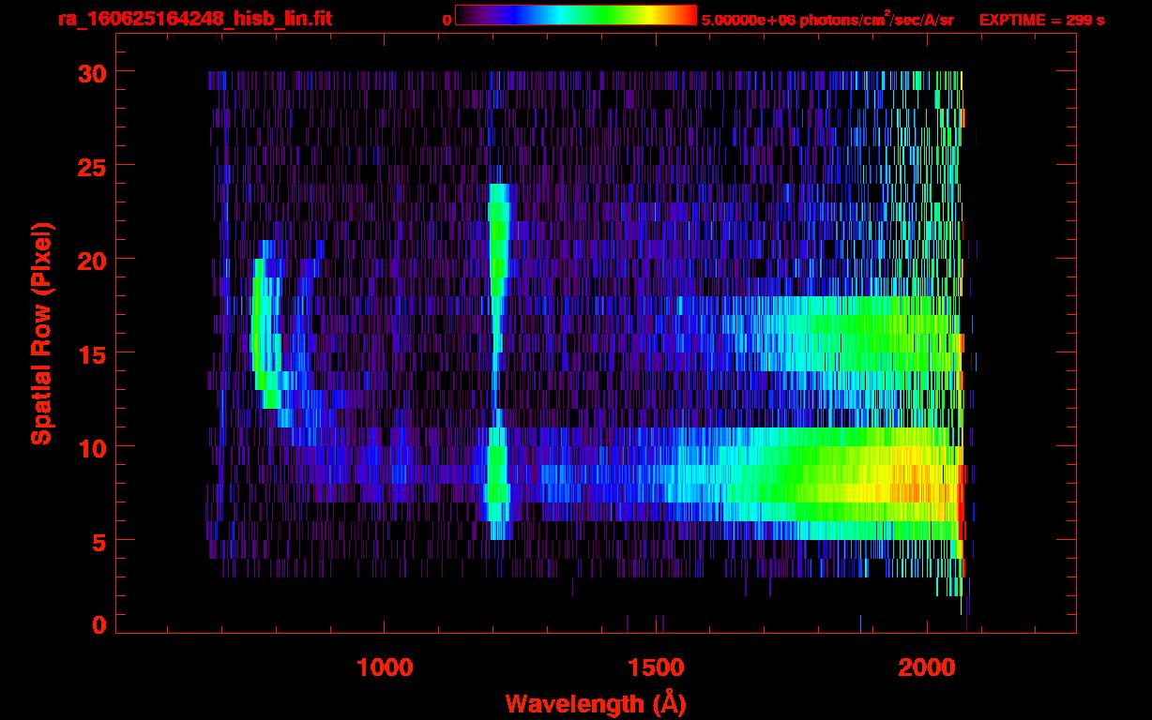Click the 1500 tick label on wavelength axis
The width and height of the screenshot is (1152, 720).
(656, 667)
